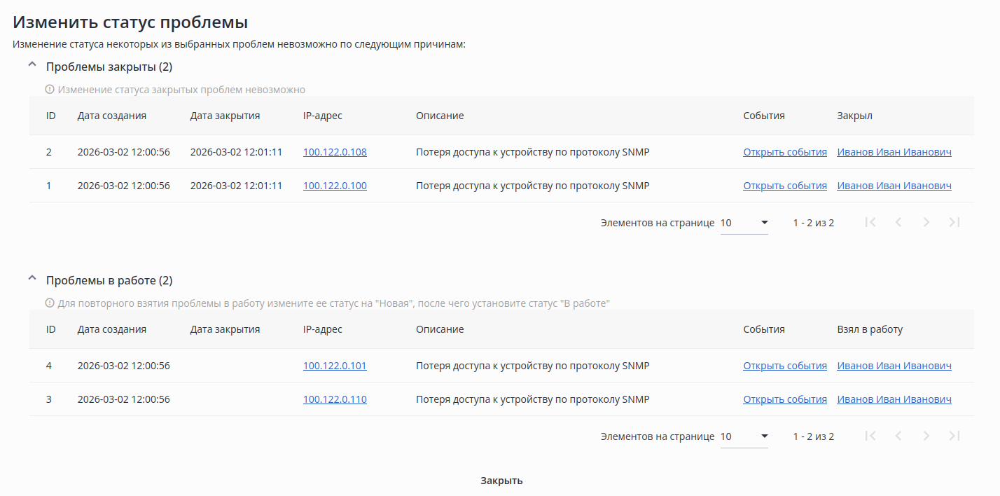
Task: Click the "Дата создания" header in closed problems table
Action: [x=112, y=116]
